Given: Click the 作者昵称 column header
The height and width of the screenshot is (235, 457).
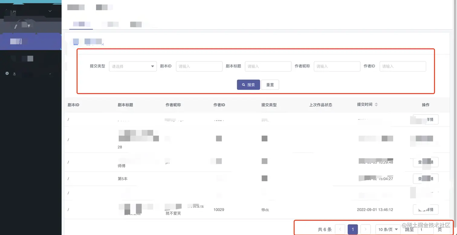Looking at the screenshot, I should point(173,105).
